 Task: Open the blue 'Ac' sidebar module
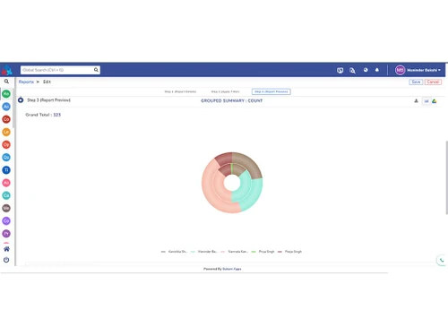(6, 107)
